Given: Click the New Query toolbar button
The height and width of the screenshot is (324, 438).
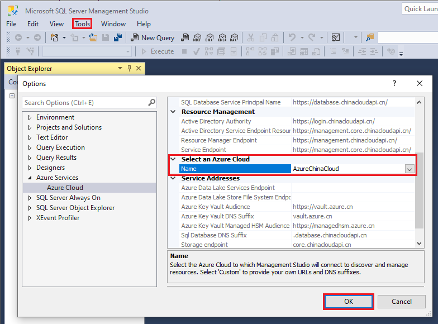Looking at the screenshot, I should 153,38.
